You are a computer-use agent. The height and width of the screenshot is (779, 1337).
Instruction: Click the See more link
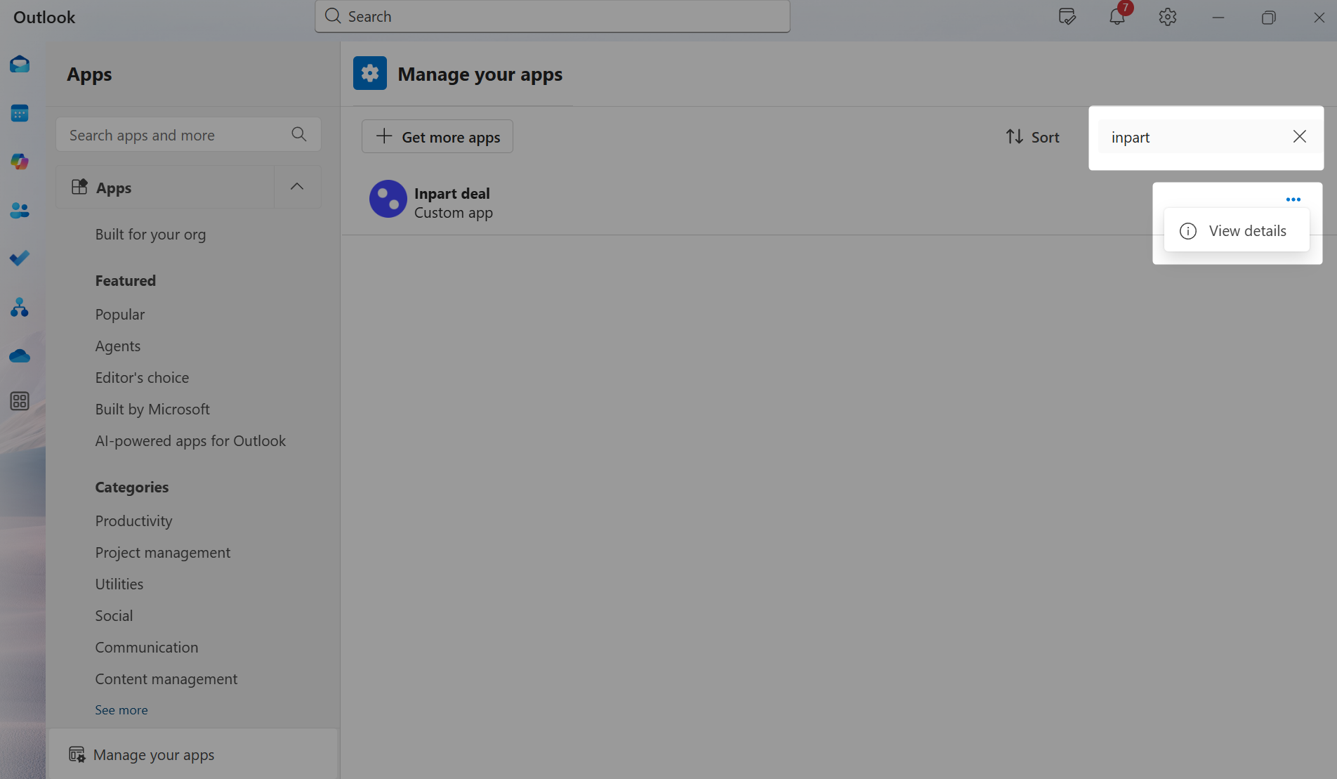(121, 710)
